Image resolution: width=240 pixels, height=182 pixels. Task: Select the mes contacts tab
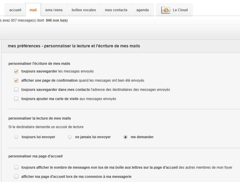coord(116,10)
